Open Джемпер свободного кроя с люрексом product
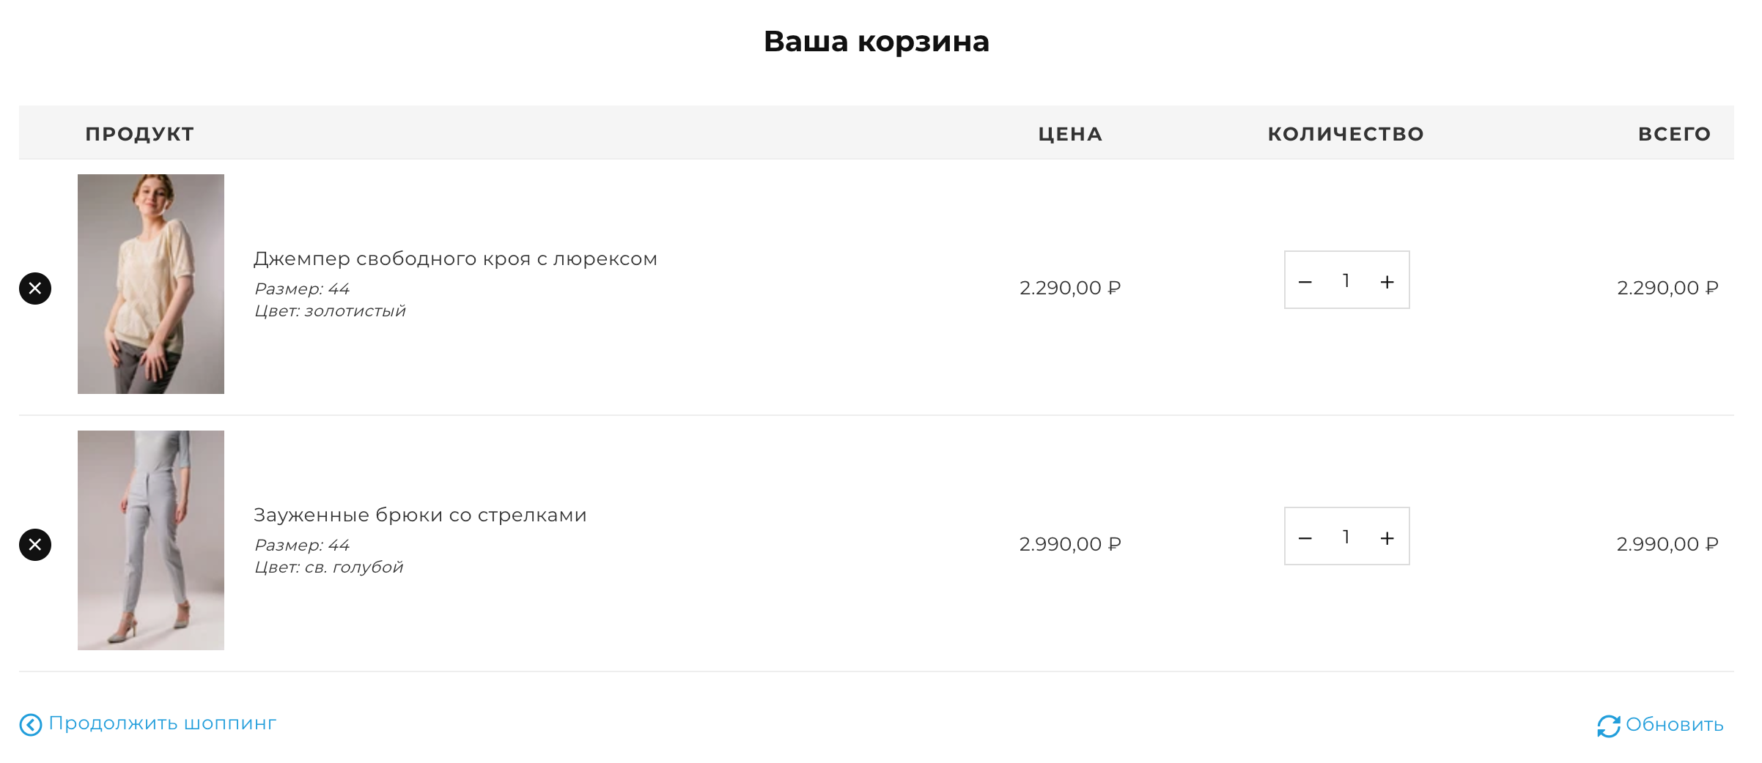The width and height of the screenshot is (1762, 763). click(x=455, y=259)
